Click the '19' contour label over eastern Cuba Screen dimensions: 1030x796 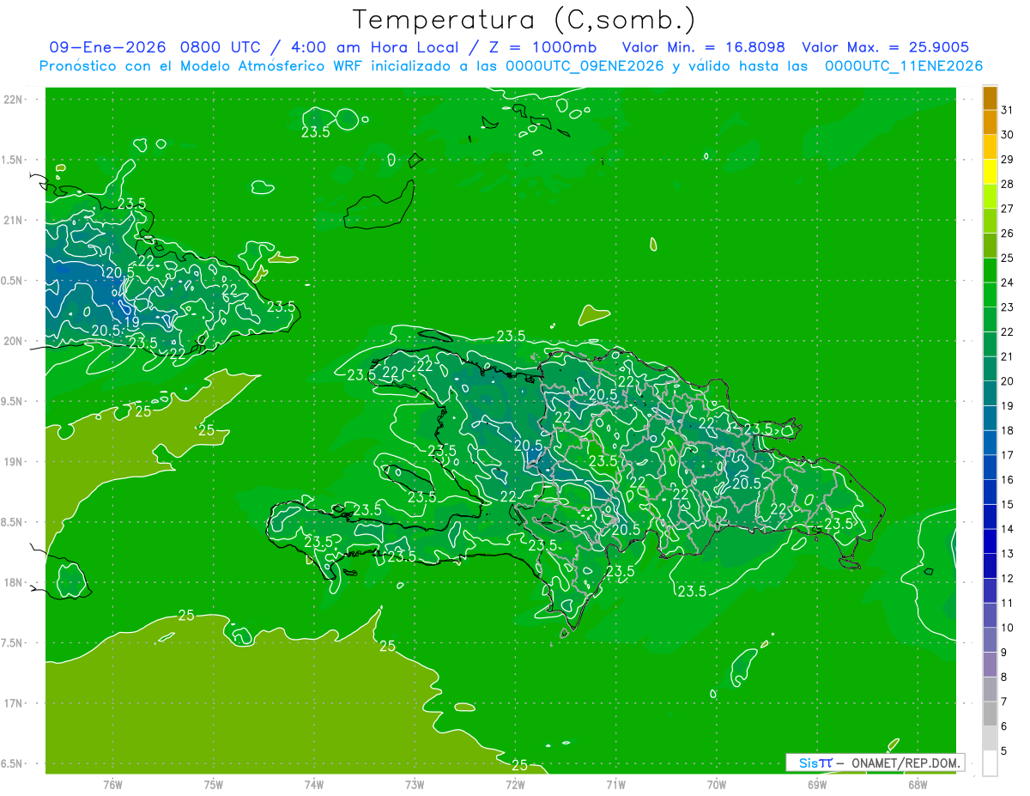pos(132,323)
